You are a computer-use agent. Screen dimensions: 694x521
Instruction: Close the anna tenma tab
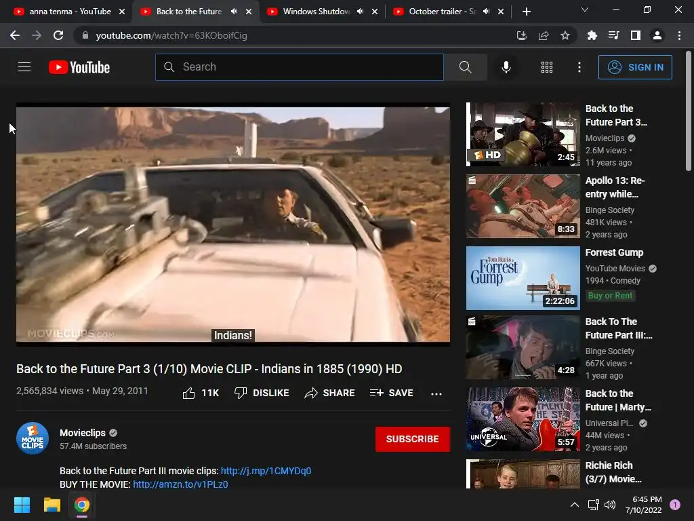click(x=122, y=12)
